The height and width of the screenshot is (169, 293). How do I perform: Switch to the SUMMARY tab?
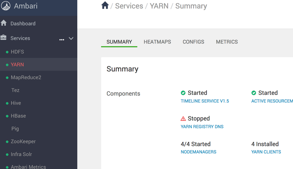119,42
